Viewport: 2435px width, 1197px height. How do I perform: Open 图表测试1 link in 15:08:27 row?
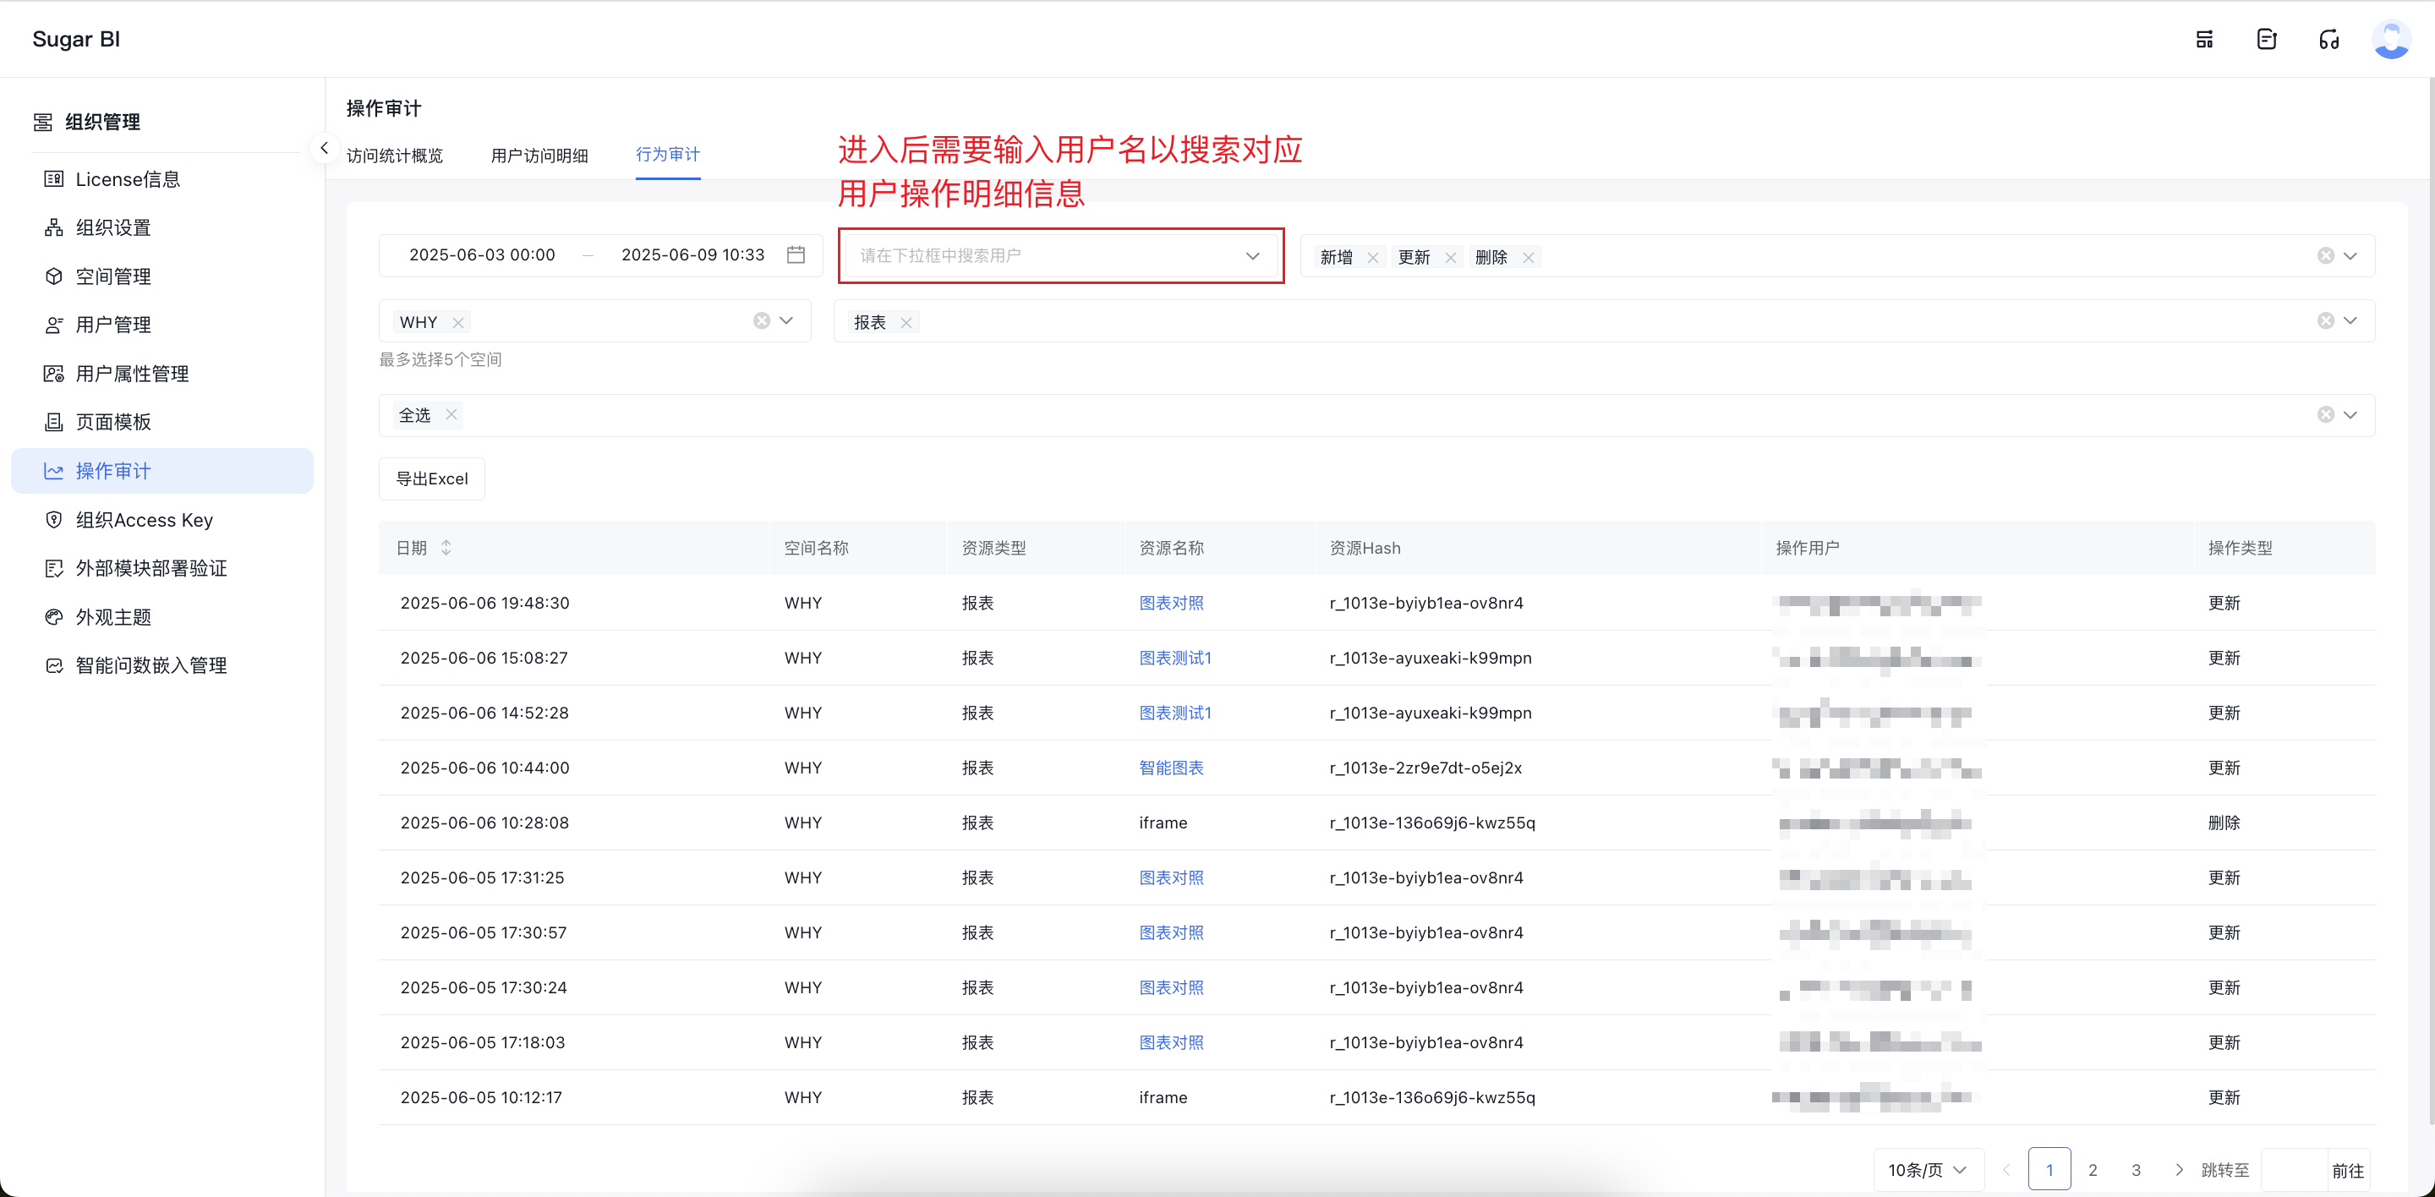click(1175, 658)
